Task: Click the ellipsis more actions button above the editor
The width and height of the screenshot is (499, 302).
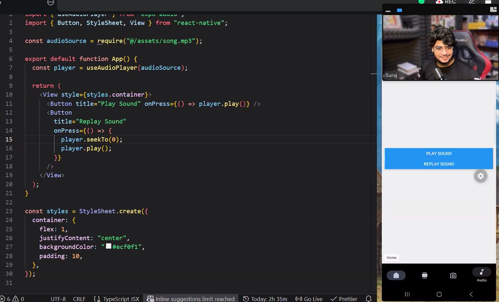Action: point(51,2)
